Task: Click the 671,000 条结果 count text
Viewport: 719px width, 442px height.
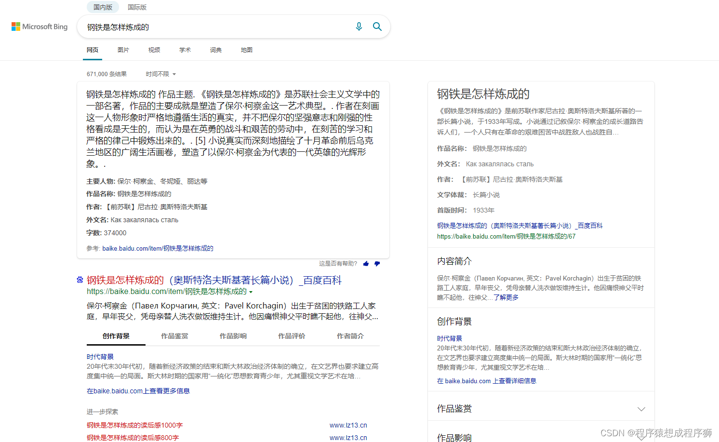Action: pyautogui.click(x=107, y=74)
